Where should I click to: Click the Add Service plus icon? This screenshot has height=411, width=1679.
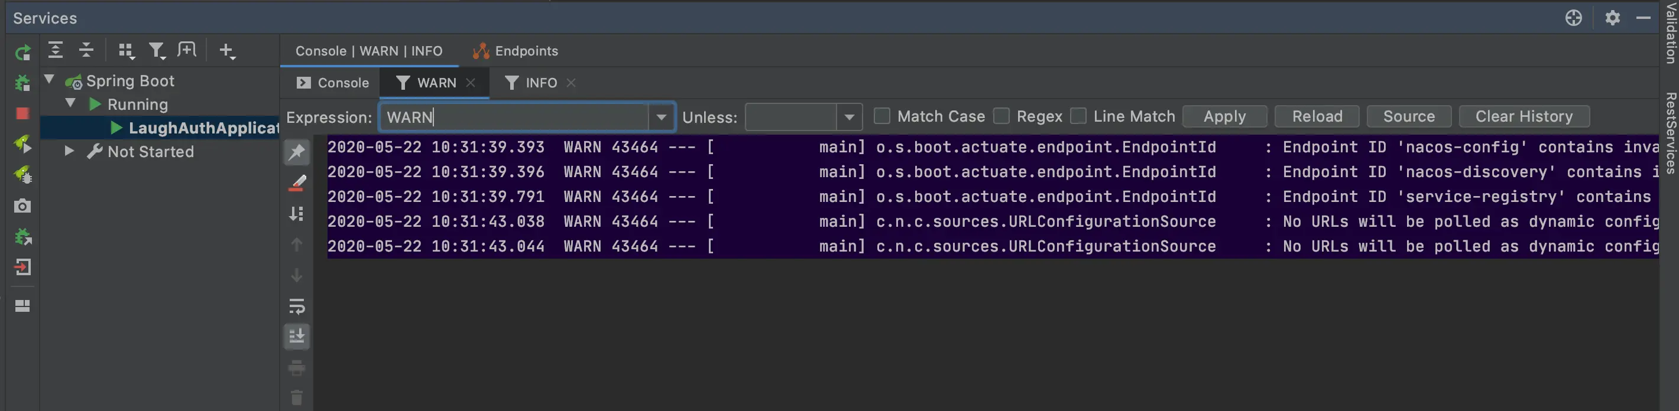coord(227,50)
